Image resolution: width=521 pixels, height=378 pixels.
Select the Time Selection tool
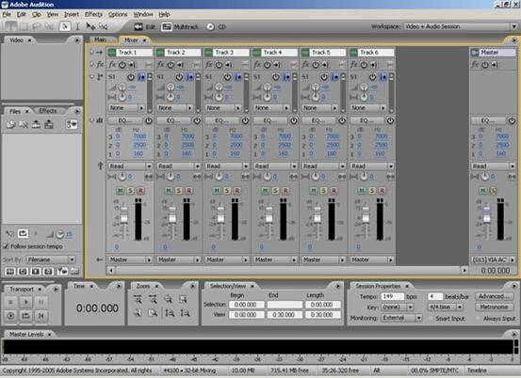point(78,26)
